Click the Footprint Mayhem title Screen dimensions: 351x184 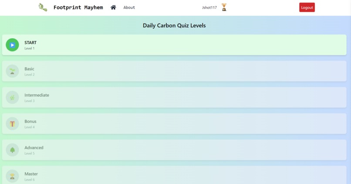click(78, 7)
